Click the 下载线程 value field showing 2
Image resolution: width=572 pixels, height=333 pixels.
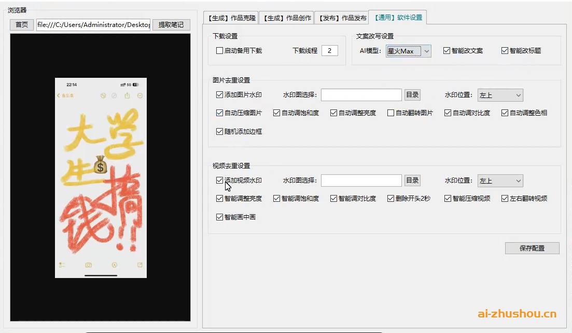330,50
